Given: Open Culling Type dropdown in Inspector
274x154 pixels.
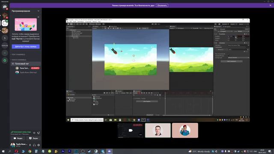Looking at the screenshot, I should tap(238, 58).
